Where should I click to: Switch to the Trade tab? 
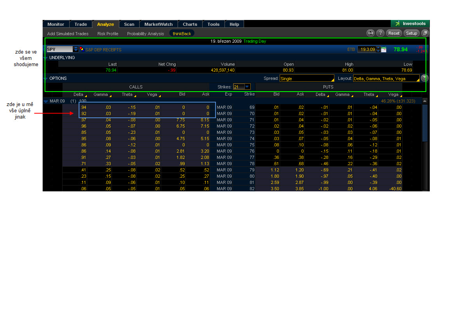click(81, 24)
